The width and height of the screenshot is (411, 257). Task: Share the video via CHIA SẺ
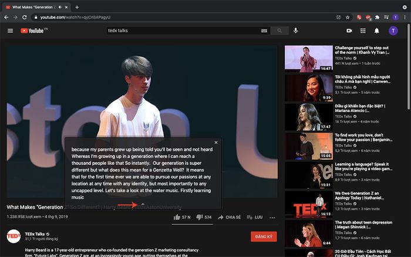230,217
